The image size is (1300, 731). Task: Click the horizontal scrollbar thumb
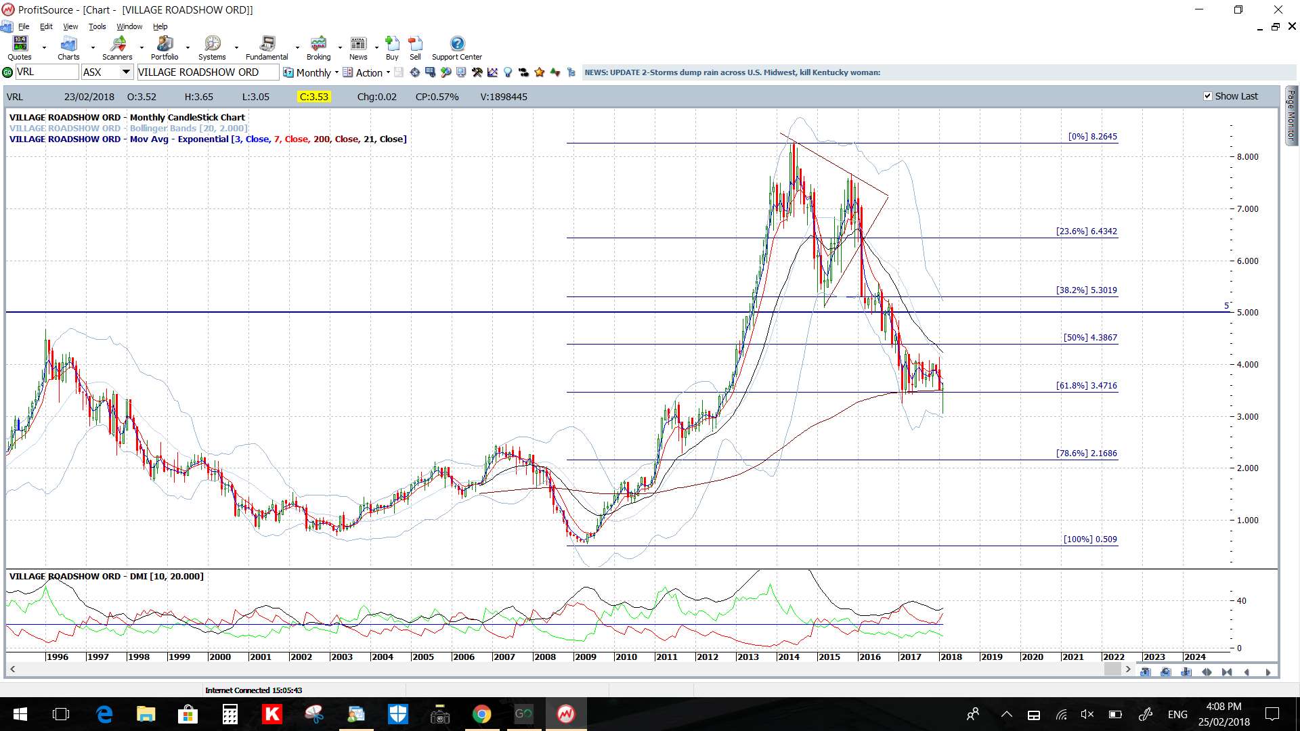coord(1112,669)
